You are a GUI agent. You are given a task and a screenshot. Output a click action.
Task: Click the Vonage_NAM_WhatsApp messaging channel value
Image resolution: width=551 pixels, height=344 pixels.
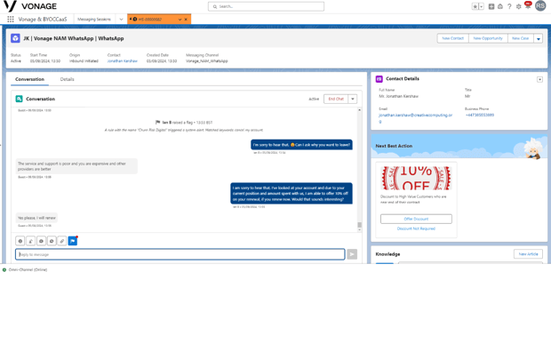click(206, 61)
